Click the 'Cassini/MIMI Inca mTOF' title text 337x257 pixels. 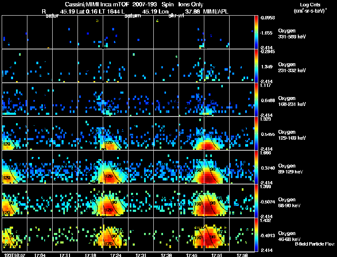(x=97, y=5)
